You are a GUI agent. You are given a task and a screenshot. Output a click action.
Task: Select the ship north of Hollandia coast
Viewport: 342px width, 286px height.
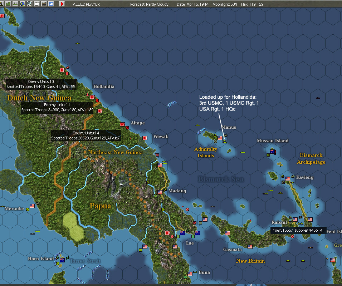coord(78,44)
